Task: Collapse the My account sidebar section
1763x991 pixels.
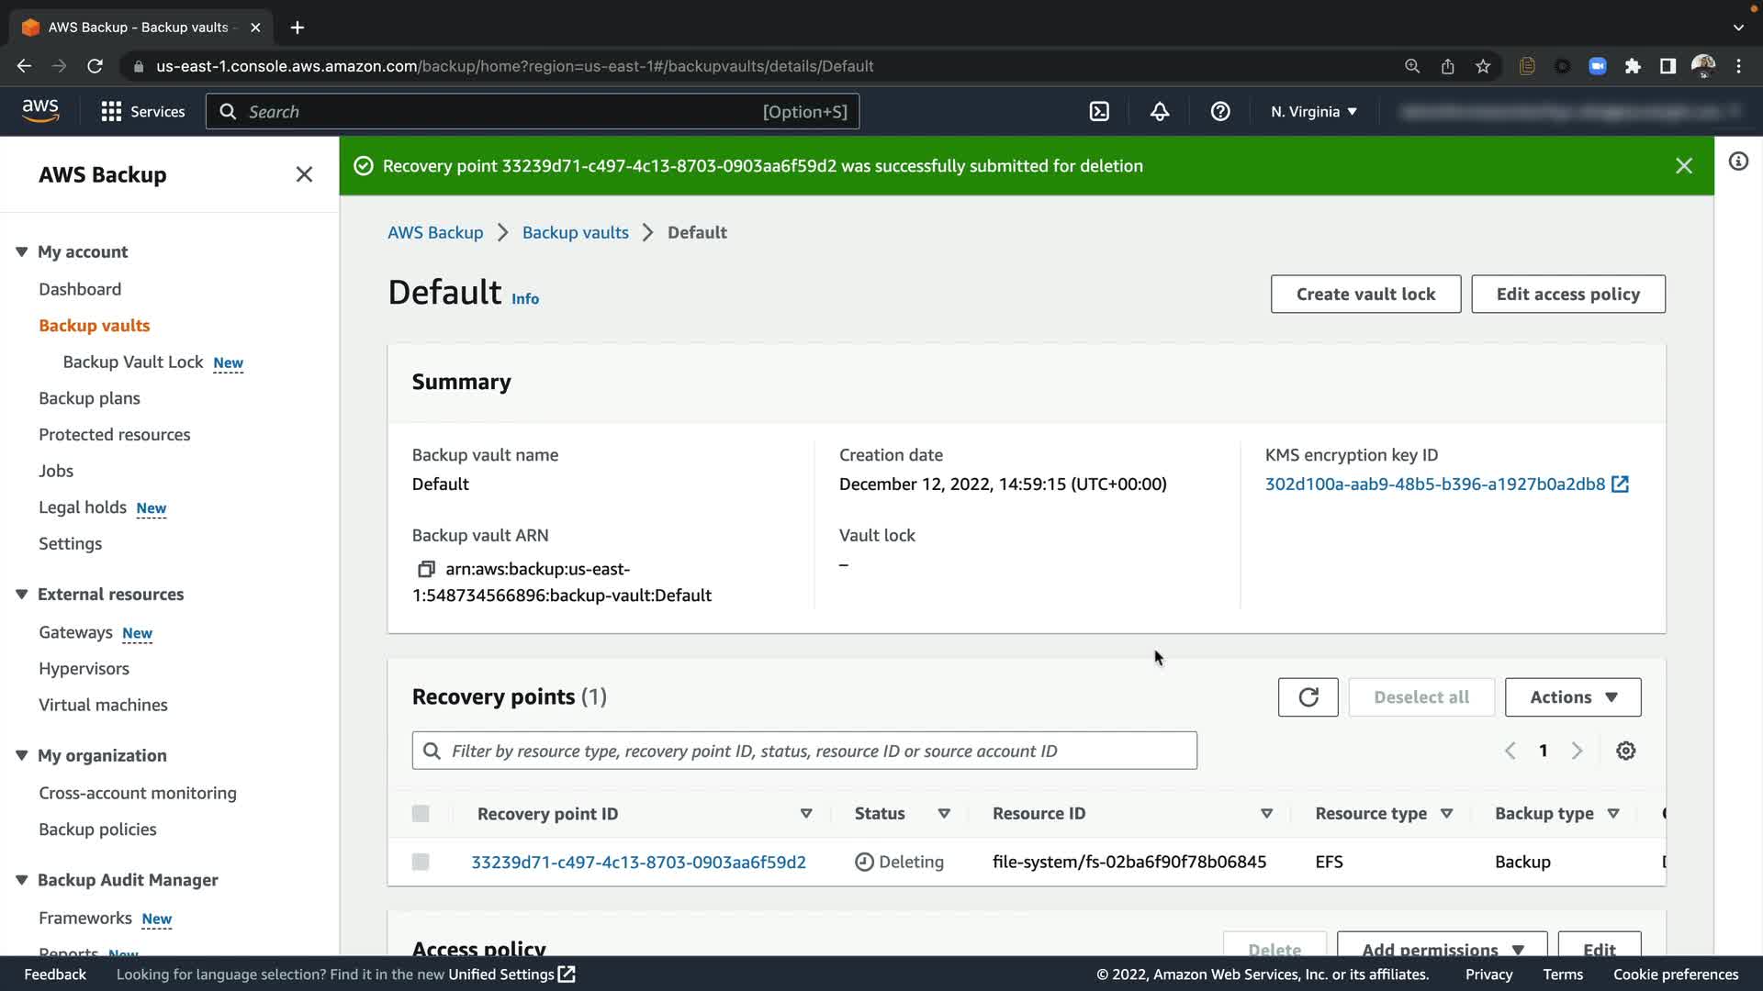Action: point(22,252)
